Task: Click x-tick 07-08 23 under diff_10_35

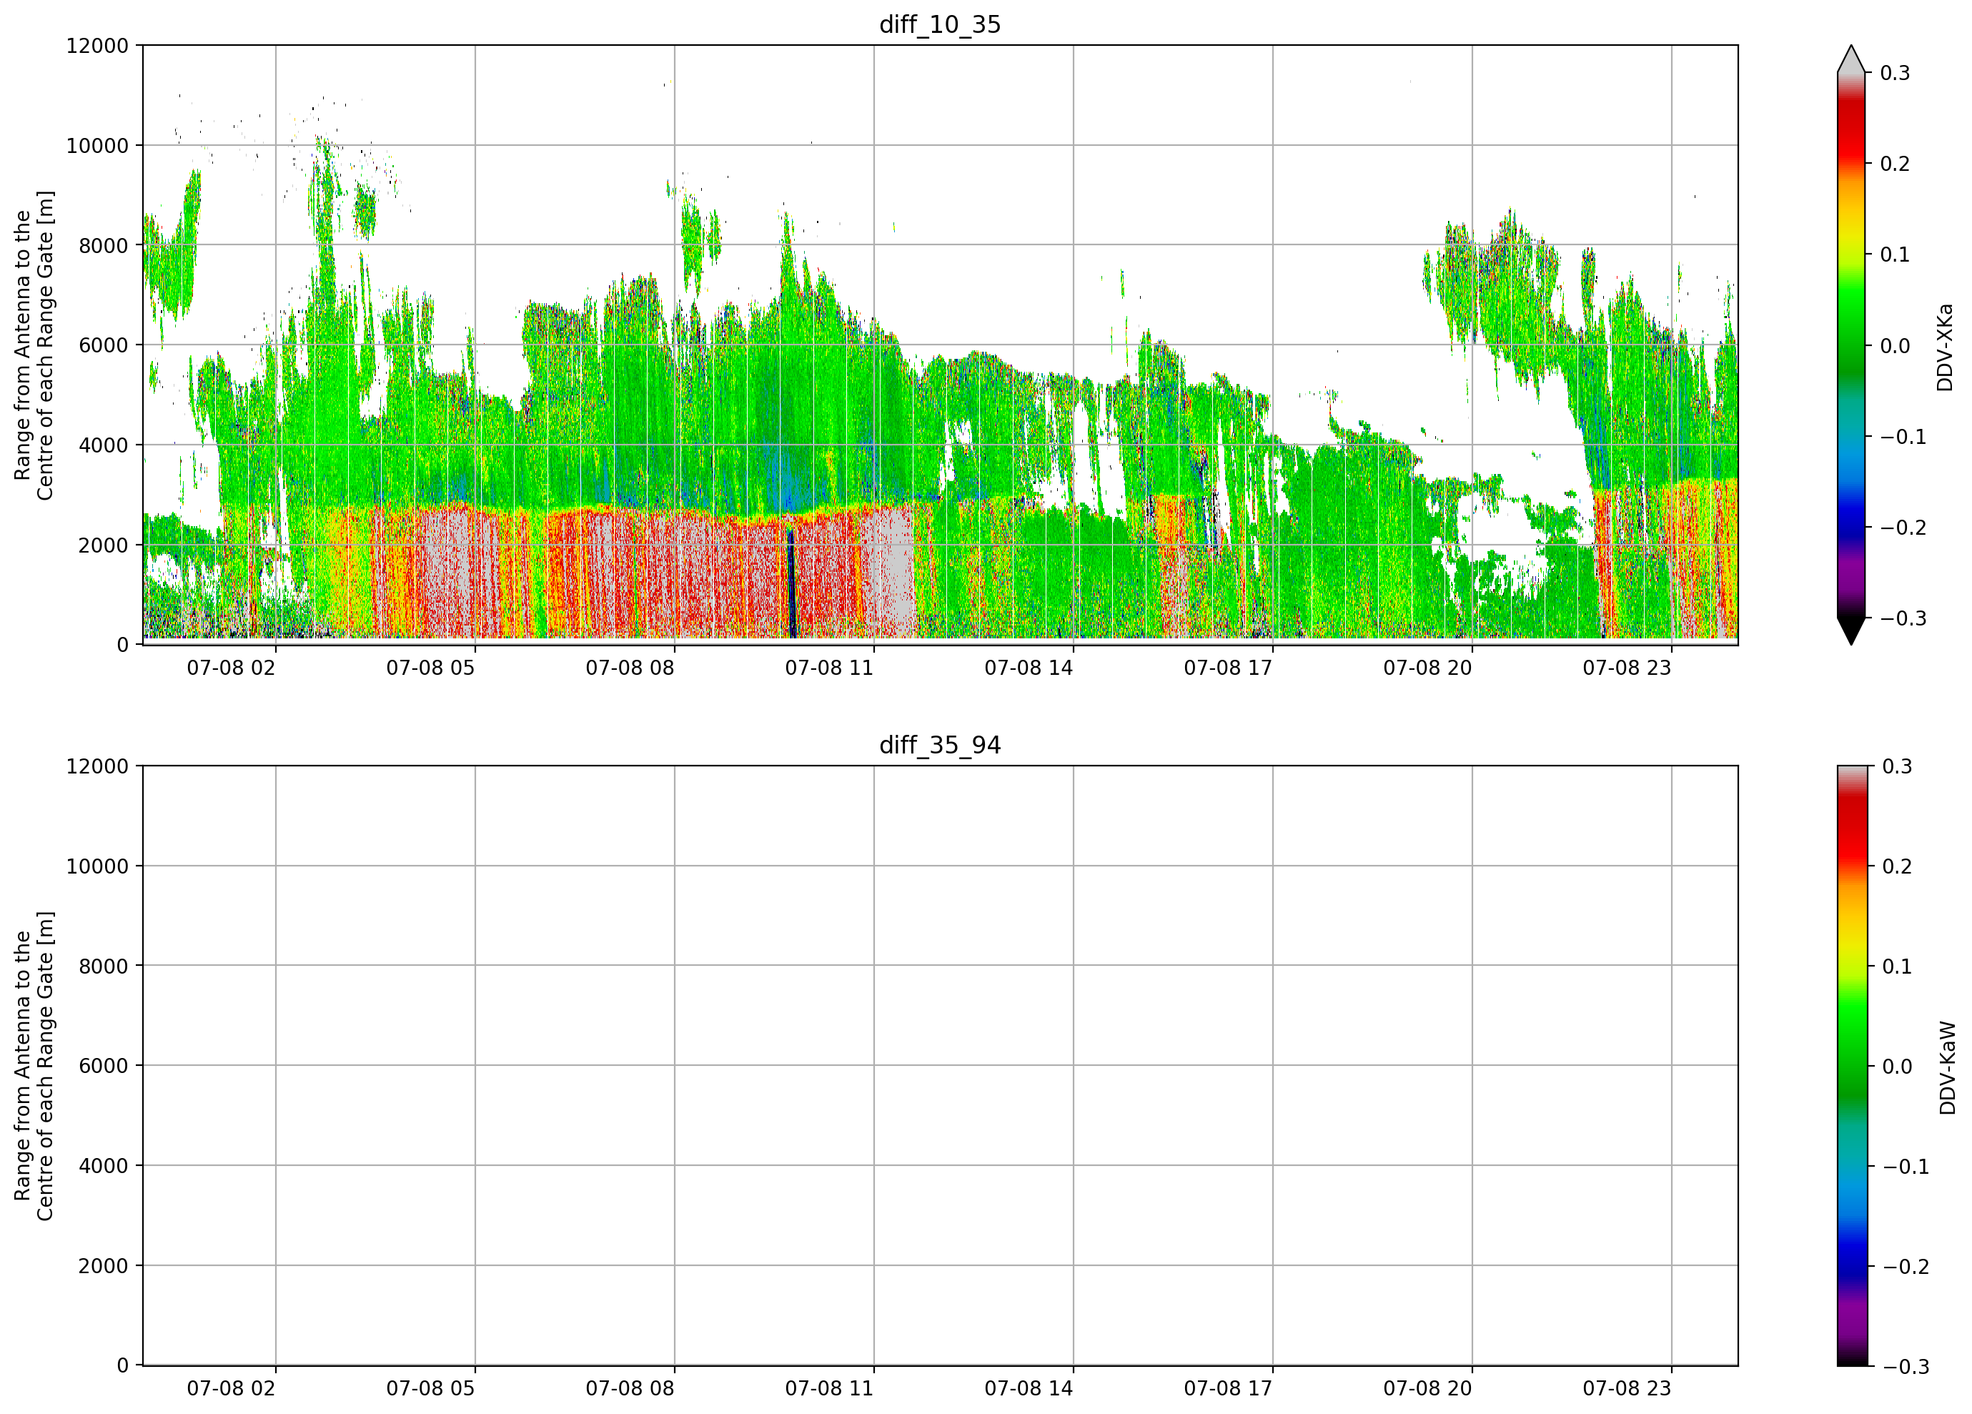Action: (1627, 668)
